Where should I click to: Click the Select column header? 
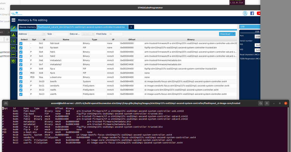coord(24,39)
